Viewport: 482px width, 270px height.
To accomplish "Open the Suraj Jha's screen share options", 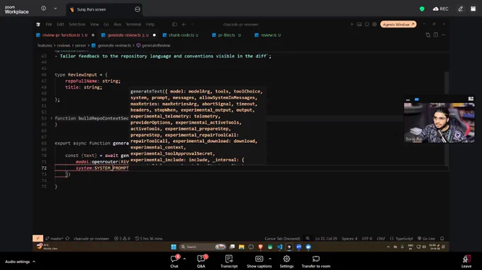I will 138,9.
